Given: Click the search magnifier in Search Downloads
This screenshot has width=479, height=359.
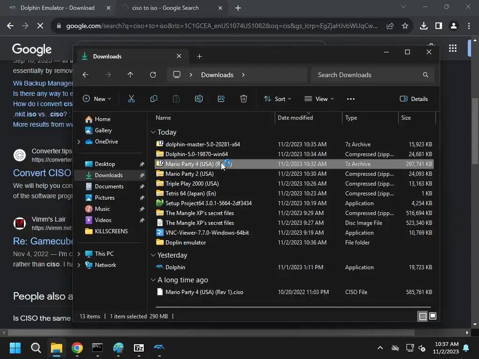Looking at the screenshot, I should pos(426,75).
